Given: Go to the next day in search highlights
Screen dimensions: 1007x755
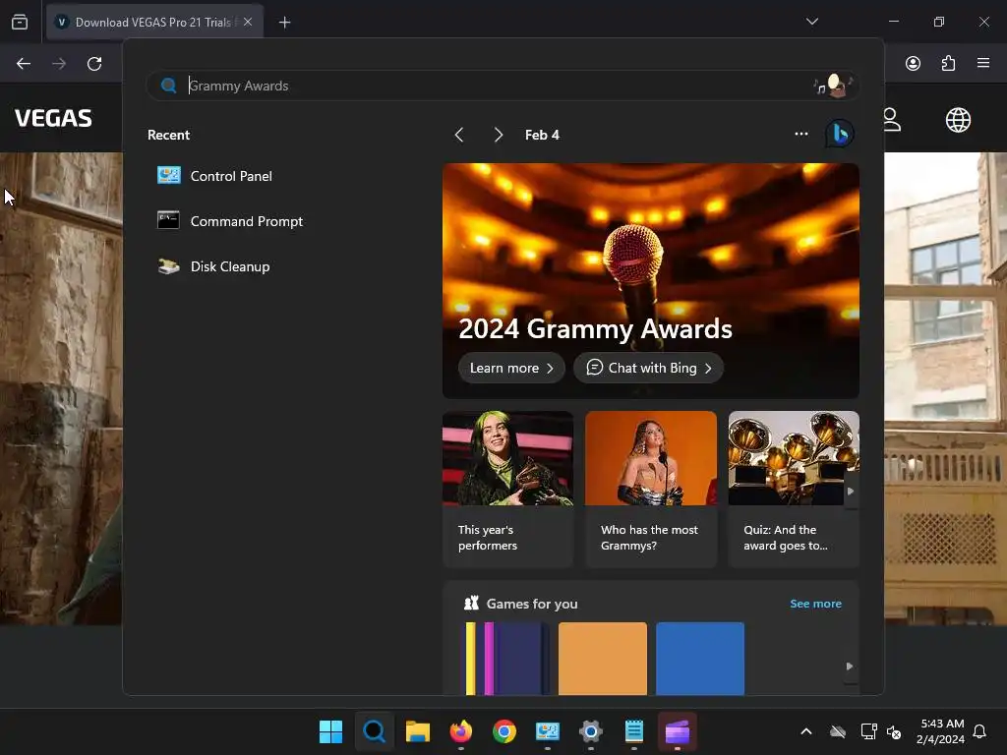Looking at the screenshot, I should coord(499,135).
